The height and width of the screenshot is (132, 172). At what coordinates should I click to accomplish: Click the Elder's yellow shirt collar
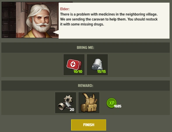(x=30, y=35)
